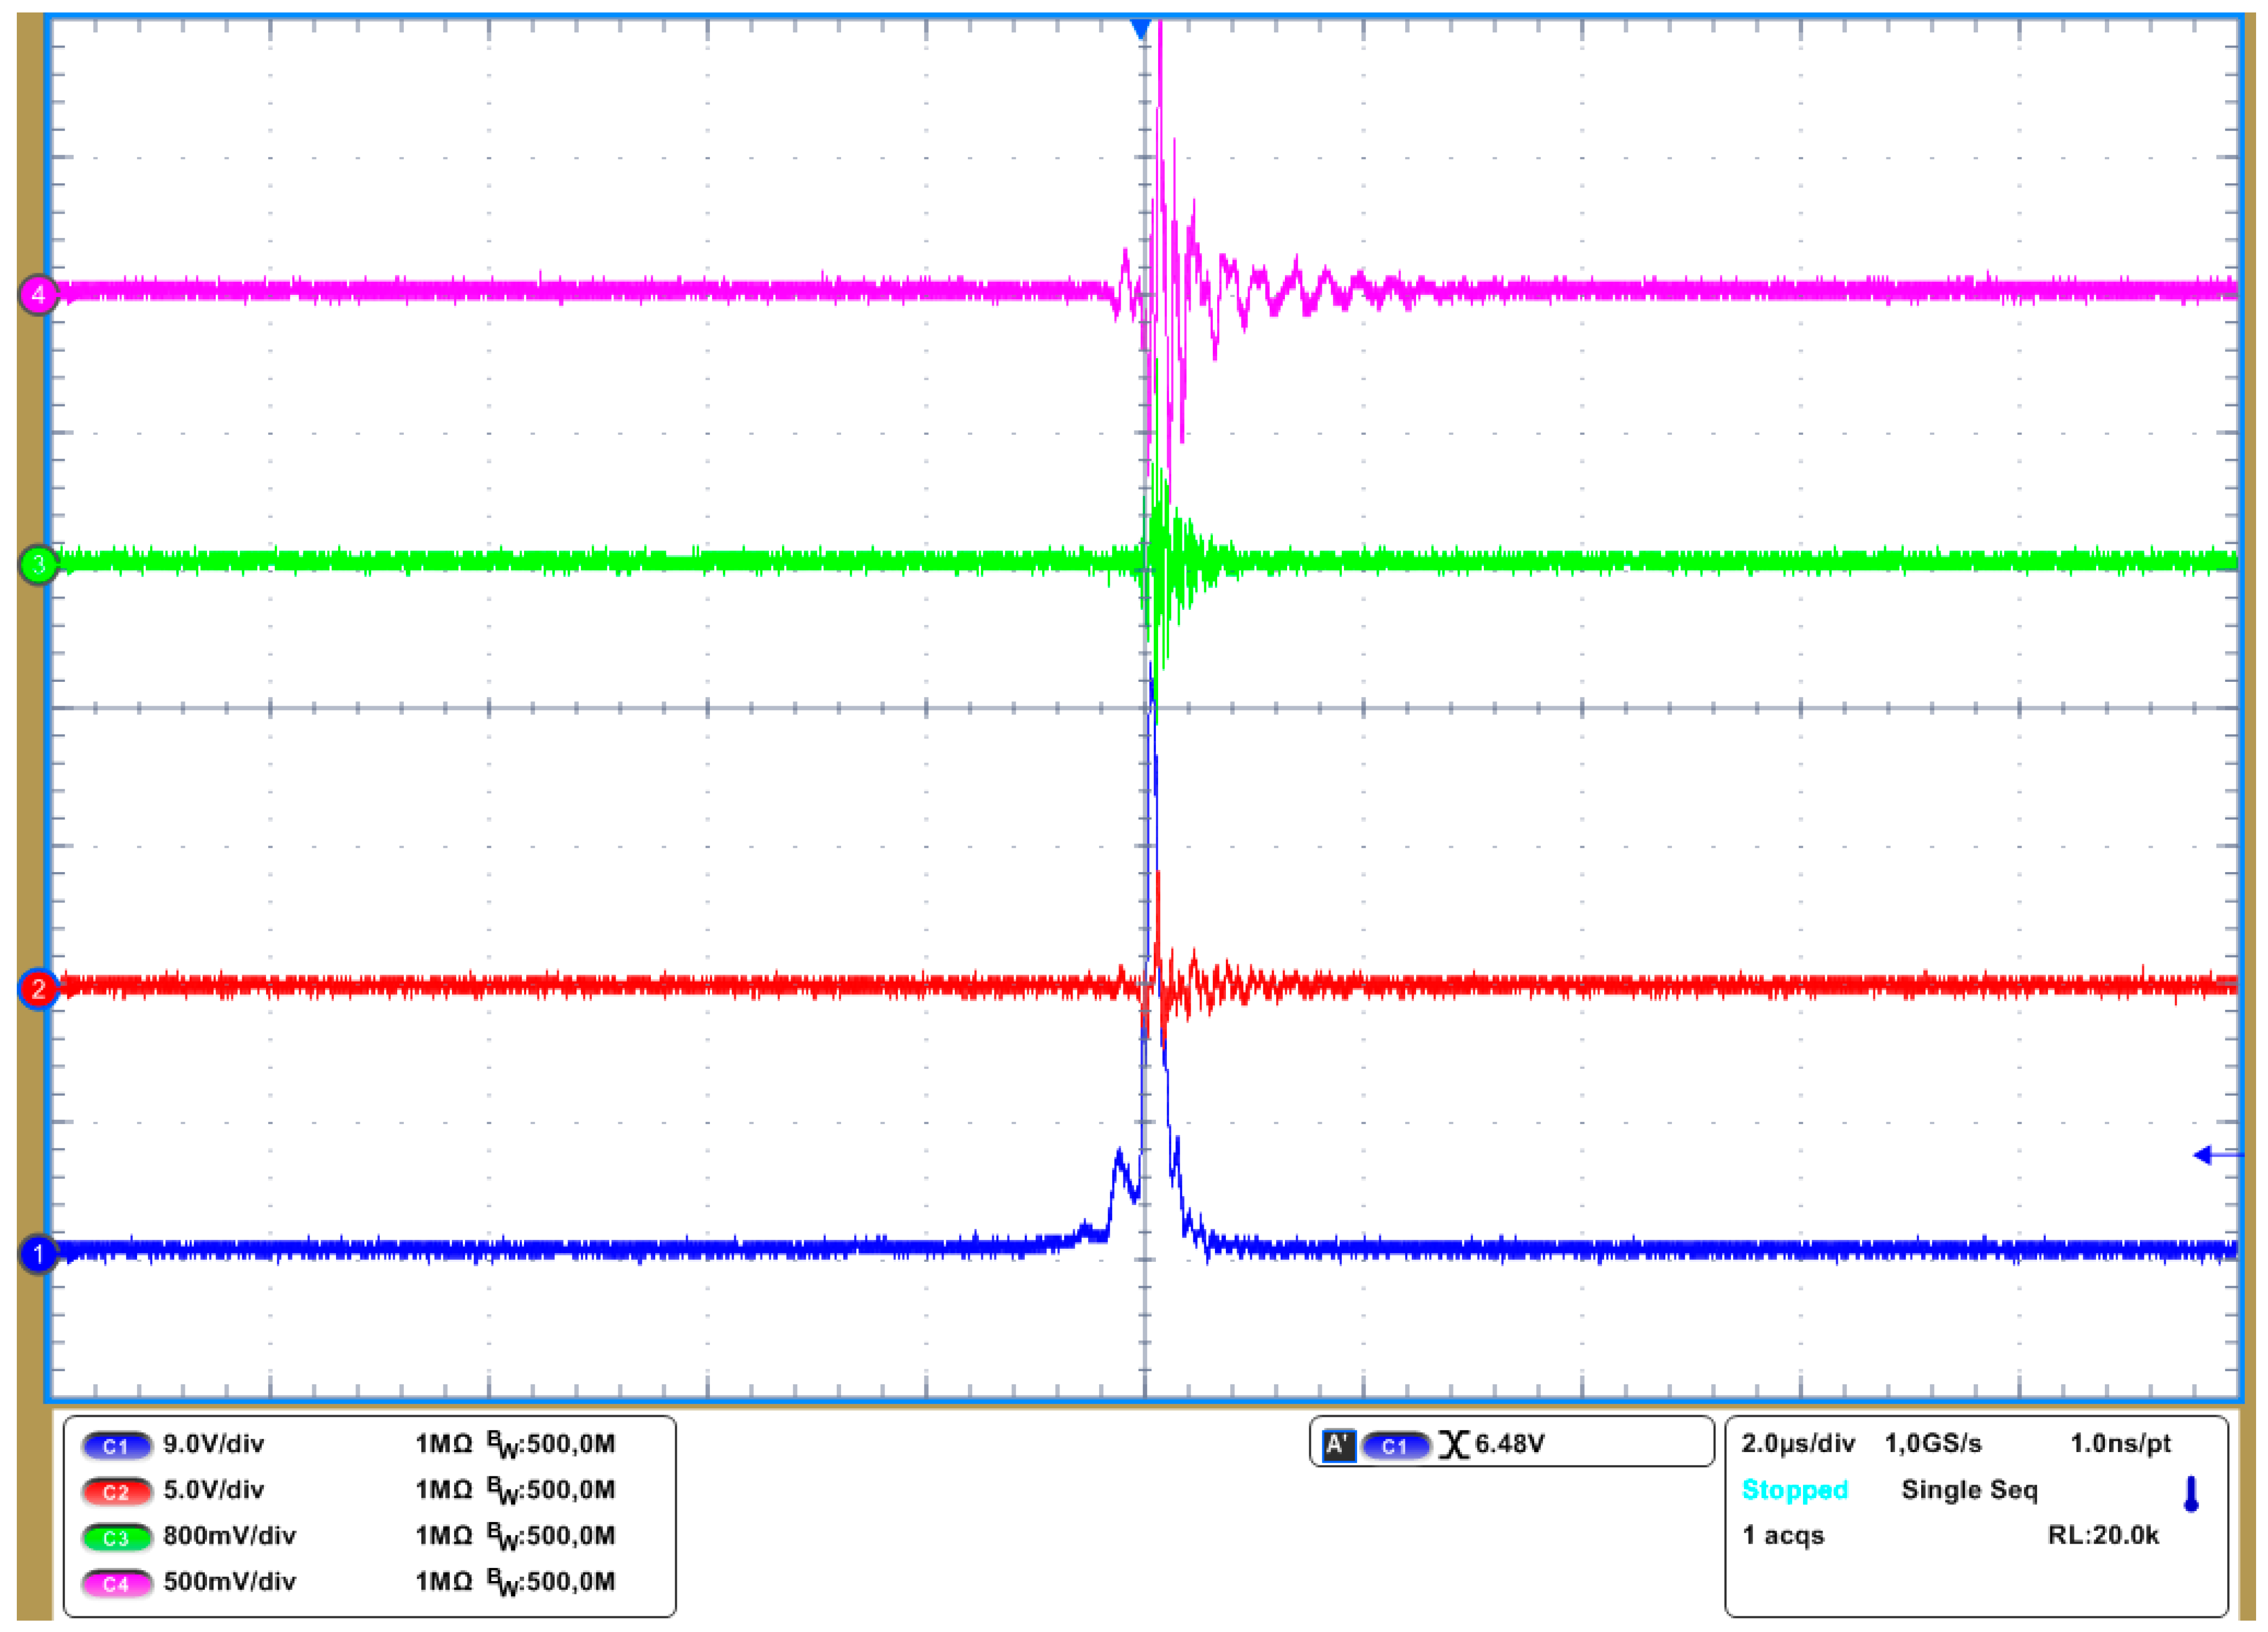Click the channel 3 ground marker on left edge
This screenshot has width=2268, height=1632.
point(38,565)
